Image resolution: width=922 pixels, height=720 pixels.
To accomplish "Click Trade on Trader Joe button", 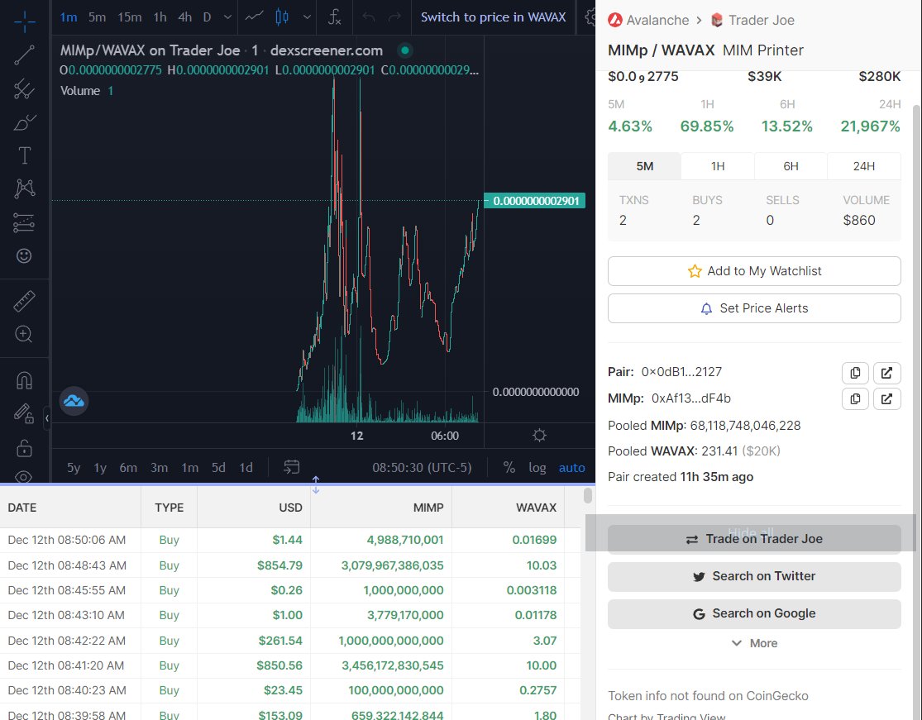I will (754, 539).
